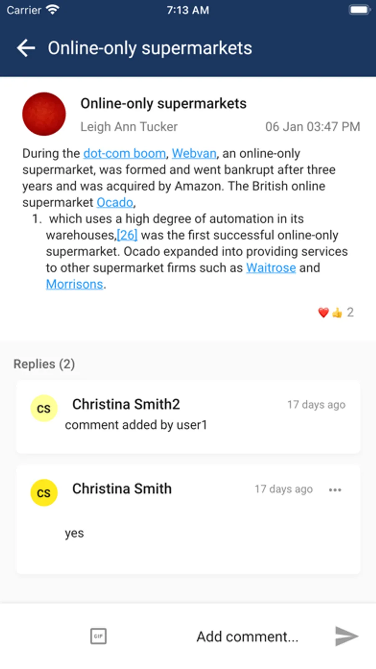376x669 pixels.
Task: Tap the Add comment input field
Action: pos(247,636)
